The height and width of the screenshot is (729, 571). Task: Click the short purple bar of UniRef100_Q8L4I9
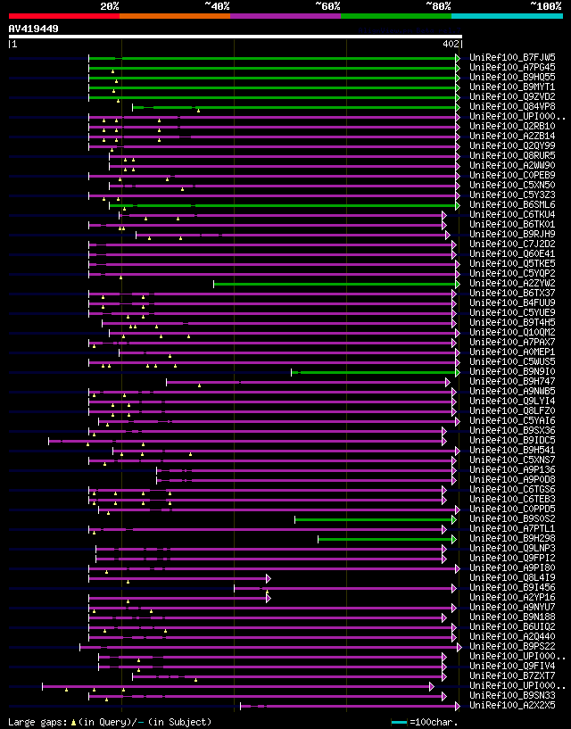click(x=178, y=579)
